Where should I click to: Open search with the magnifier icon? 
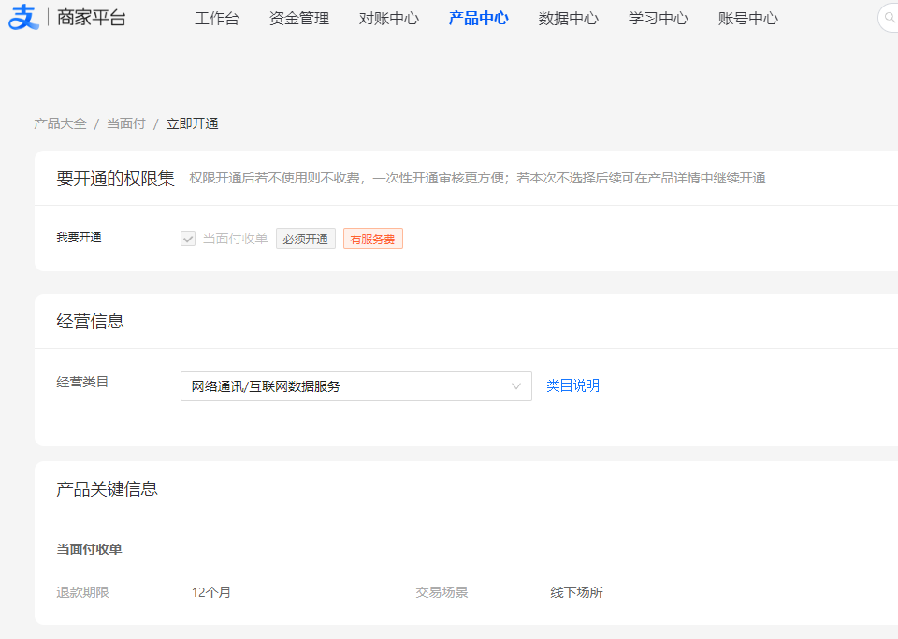[x=889, y=18]
